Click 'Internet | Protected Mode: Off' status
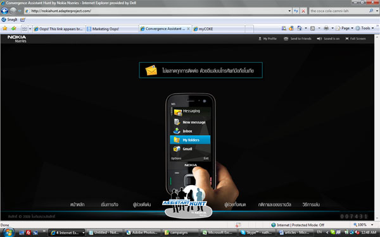380x237 pixels. 298,225
